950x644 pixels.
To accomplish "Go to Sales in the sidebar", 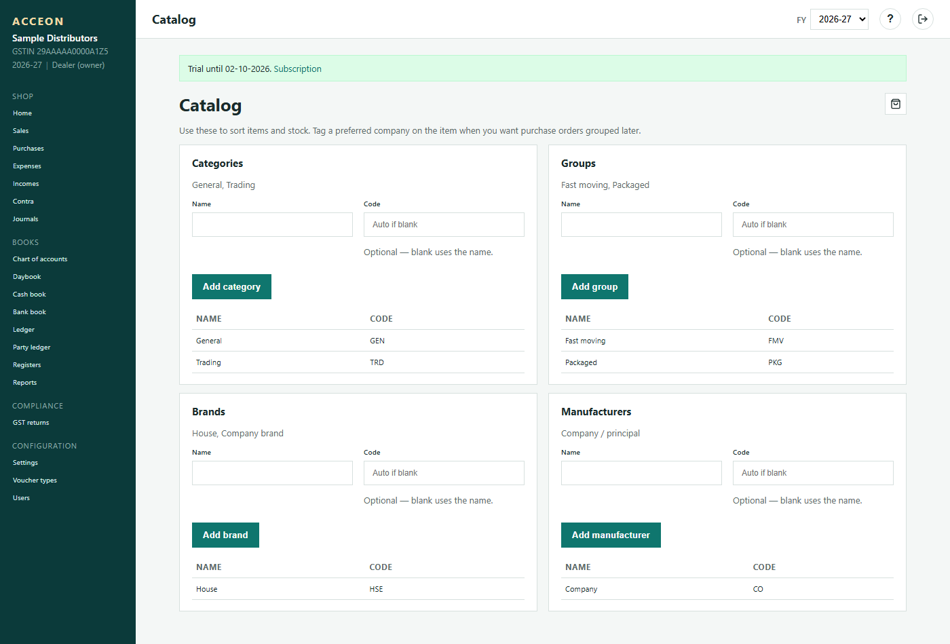I will tap(21, 131).
